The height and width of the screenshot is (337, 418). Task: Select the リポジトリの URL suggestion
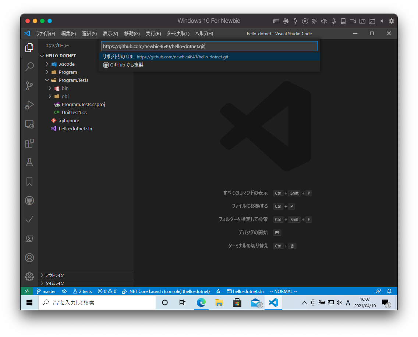(209, 57)
